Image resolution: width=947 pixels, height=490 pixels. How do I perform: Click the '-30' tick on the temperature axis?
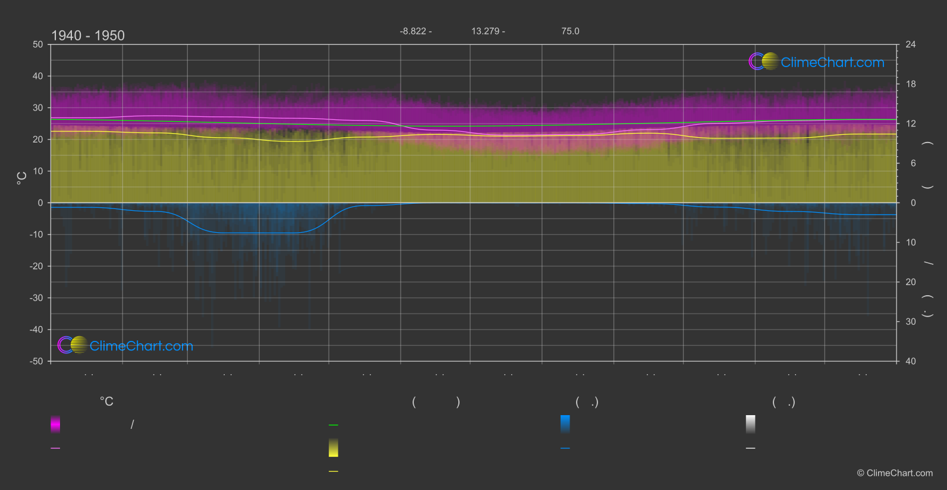(x=36, y=298)
